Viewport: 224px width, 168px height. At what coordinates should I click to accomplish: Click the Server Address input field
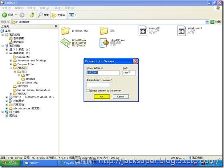[x=103, y=73]
